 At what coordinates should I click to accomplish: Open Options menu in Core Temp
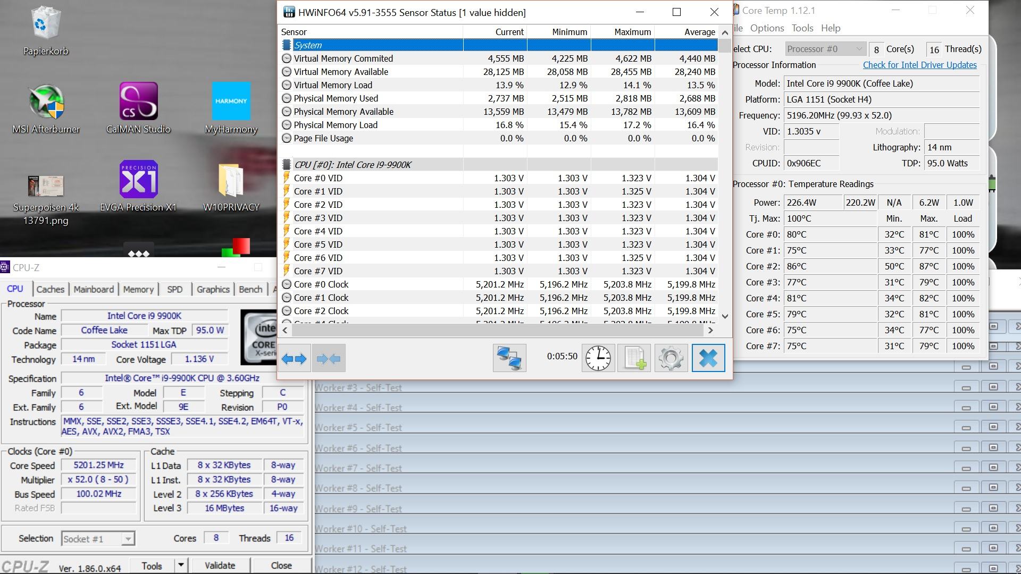click(x=767, y=28)
